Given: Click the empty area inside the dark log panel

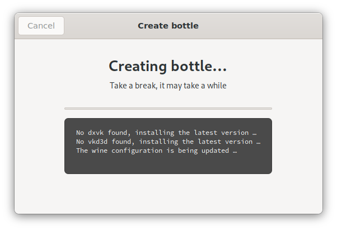Looking at the screenshot, I should click(168, 164).
